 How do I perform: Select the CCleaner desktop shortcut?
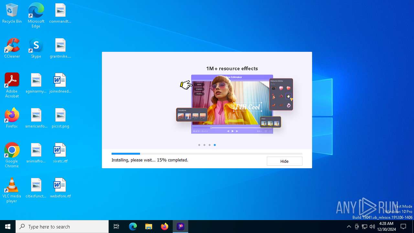(12, 49)
